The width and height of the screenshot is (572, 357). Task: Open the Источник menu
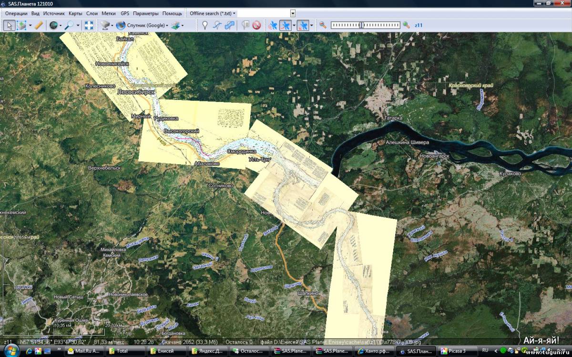click(53, 13)
